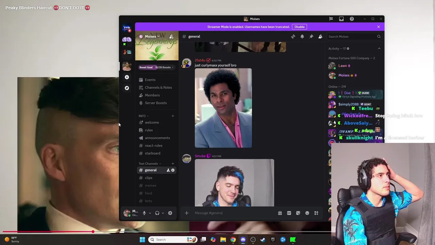Open headphone output options arrow
This screenshot has width=435, height=245.
tap(163, 213)
